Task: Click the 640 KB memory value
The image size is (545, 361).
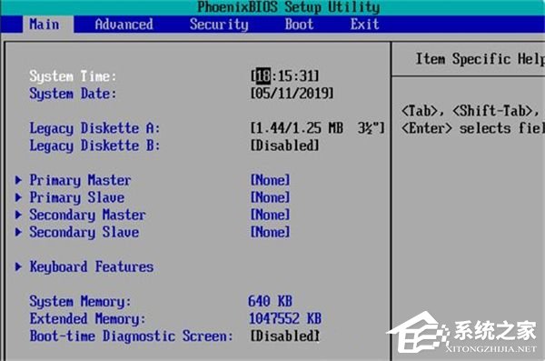Action: (270, 301)
